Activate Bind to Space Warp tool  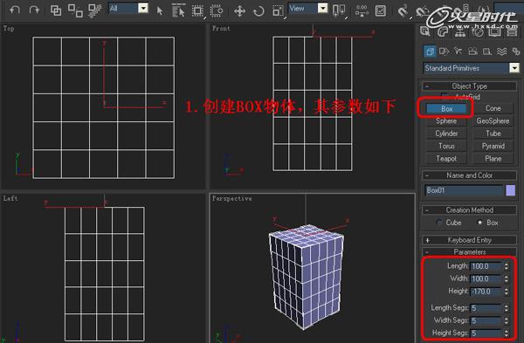(x=95, y=10)
